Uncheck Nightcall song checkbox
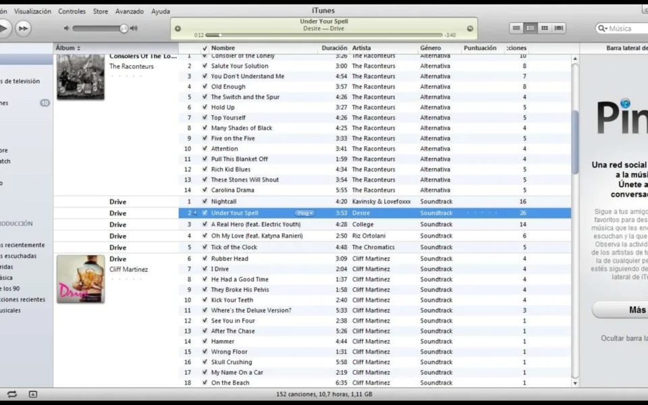Image resolution: width=648 pixels, height=405 pixels. pos(205,201)
